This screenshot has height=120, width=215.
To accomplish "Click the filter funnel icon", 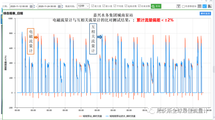I will click(178, 6).
